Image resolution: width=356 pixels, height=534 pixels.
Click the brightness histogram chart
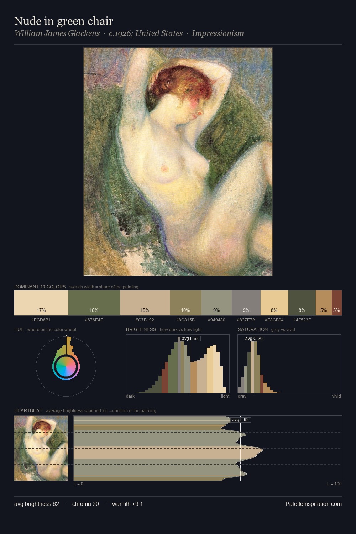[x=178, y=364]
